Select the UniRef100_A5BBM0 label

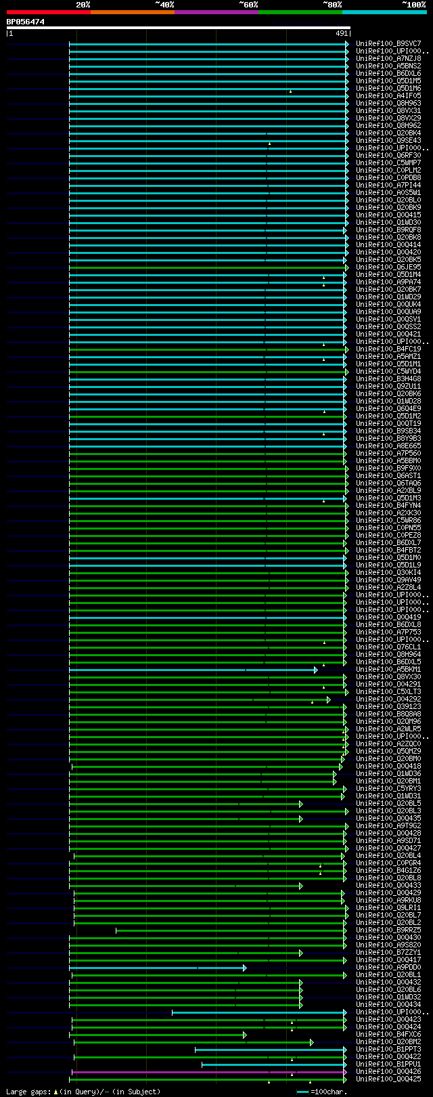(388, 461)
